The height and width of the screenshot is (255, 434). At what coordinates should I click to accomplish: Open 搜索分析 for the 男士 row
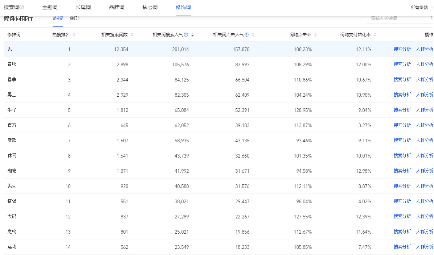(402, 95)
